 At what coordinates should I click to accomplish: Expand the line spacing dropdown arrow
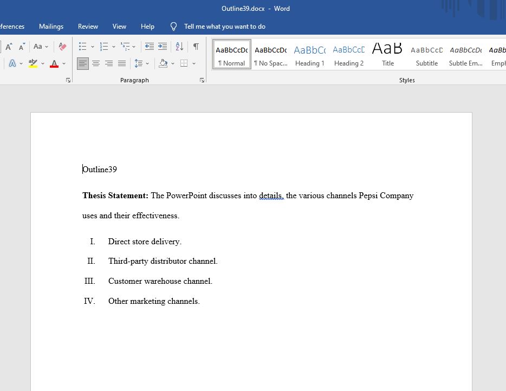[x=147, y=63]
